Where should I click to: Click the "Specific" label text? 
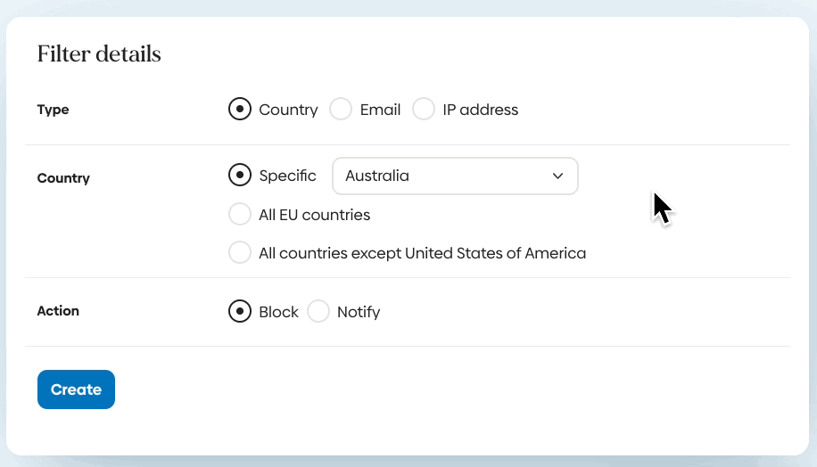pos(287,176)
